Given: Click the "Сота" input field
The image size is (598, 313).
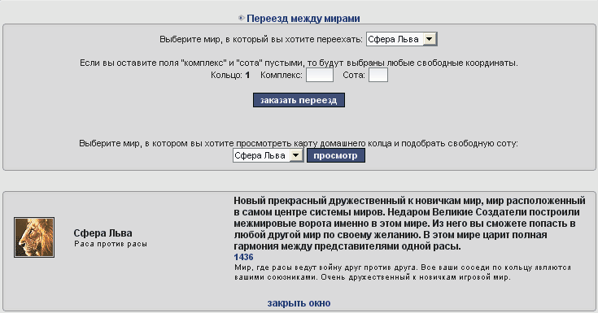Looking at the screenshot, I should [x=378, y=75].
